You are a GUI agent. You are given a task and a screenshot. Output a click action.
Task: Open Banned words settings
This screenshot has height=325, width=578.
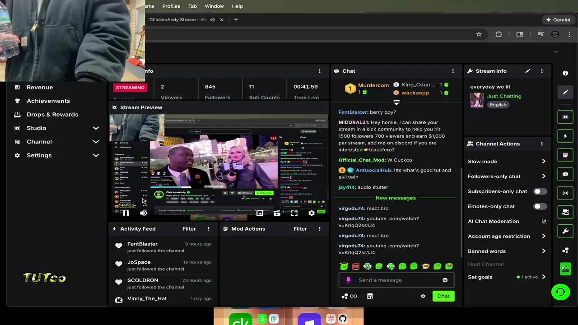point(507,251)
